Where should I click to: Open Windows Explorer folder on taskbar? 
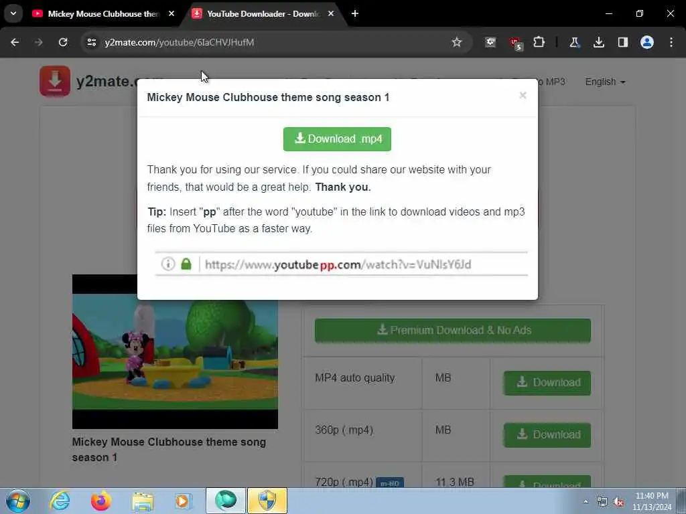pos(143,501)
